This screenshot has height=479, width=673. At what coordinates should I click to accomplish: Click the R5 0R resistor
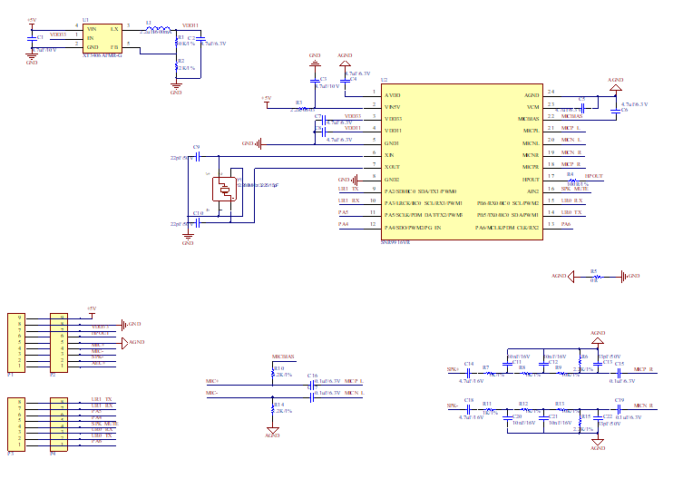tap(594, 276)
